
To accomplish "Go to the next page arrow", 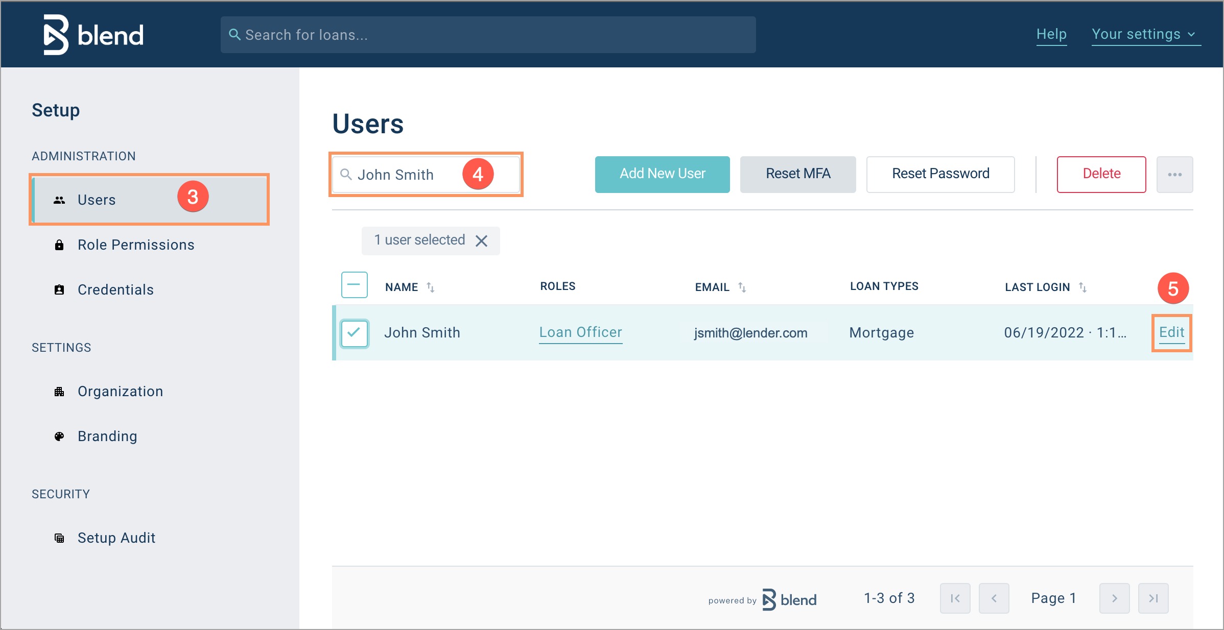I will point(1114,598).
